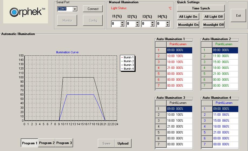Click the Config button
248x151 pixels.
[x=93, y=20]
